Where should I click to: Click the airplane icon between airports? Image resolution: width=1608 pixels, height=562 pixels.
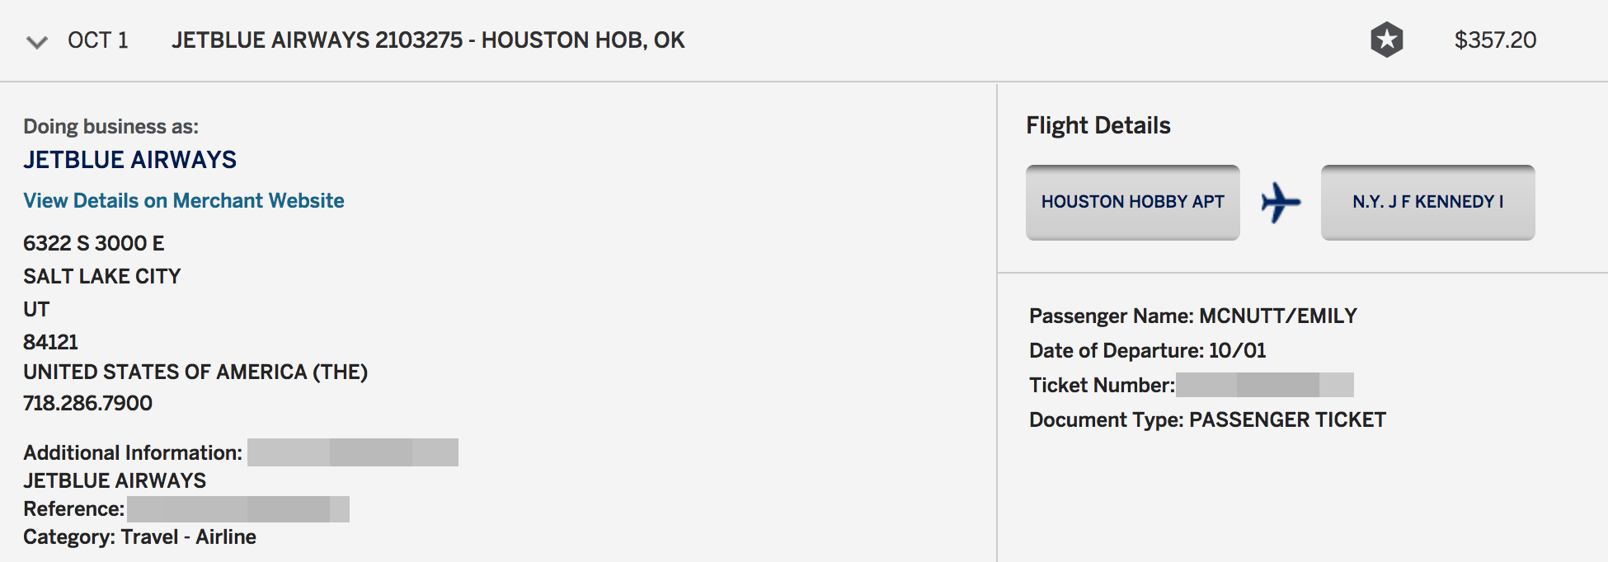coord(1280,203)
